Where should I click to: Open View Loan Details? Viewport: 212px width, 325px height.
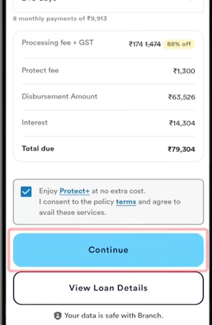(x=108, y=288)
